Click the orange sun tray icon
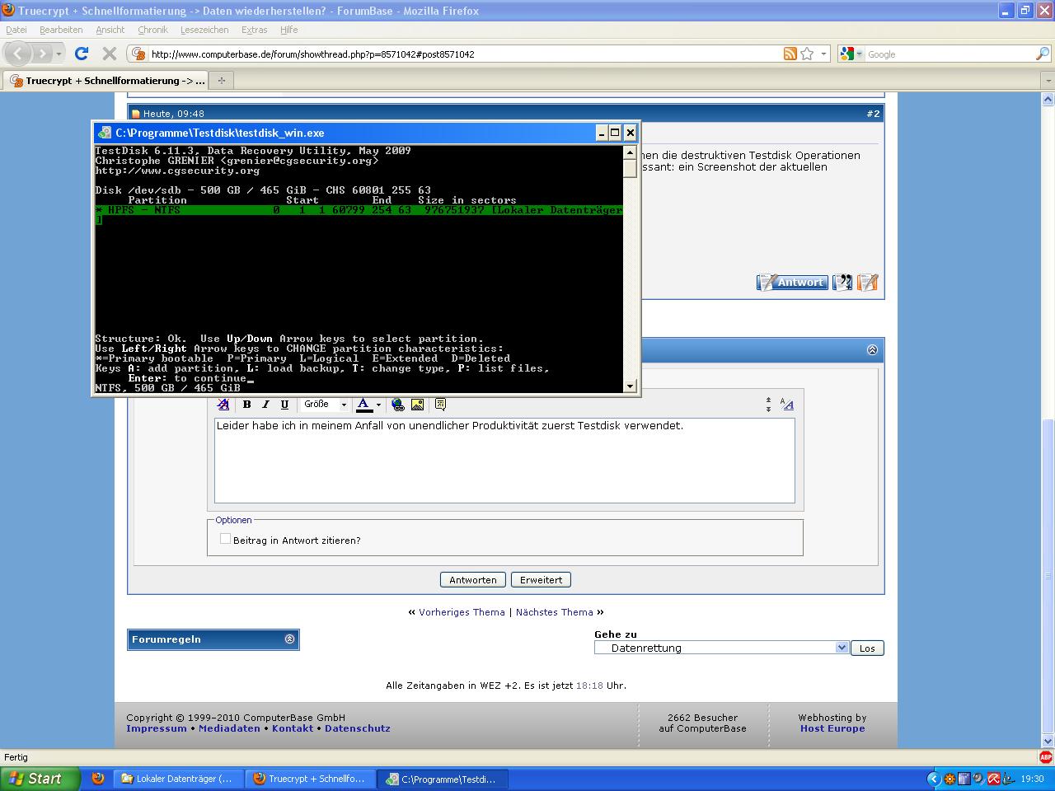The image size is (1055, 791). [949, 779]
